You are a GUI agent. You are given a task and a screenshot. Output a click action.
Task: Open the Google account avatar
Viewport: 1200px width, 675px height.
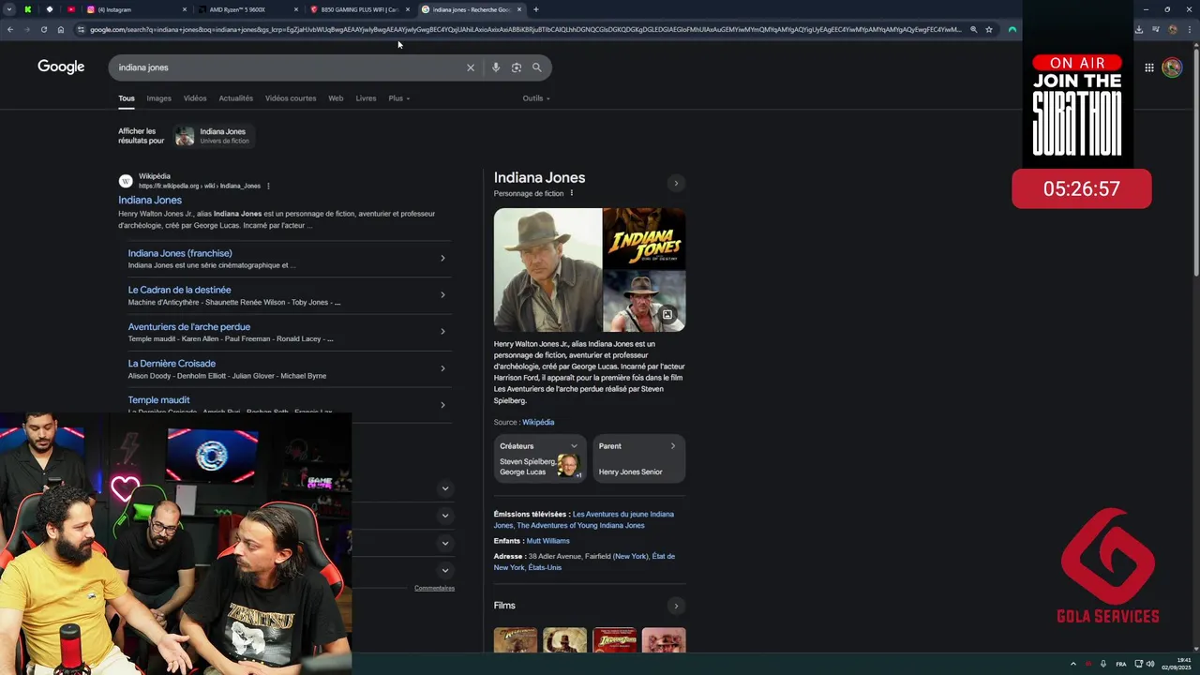coord(1172,67)
